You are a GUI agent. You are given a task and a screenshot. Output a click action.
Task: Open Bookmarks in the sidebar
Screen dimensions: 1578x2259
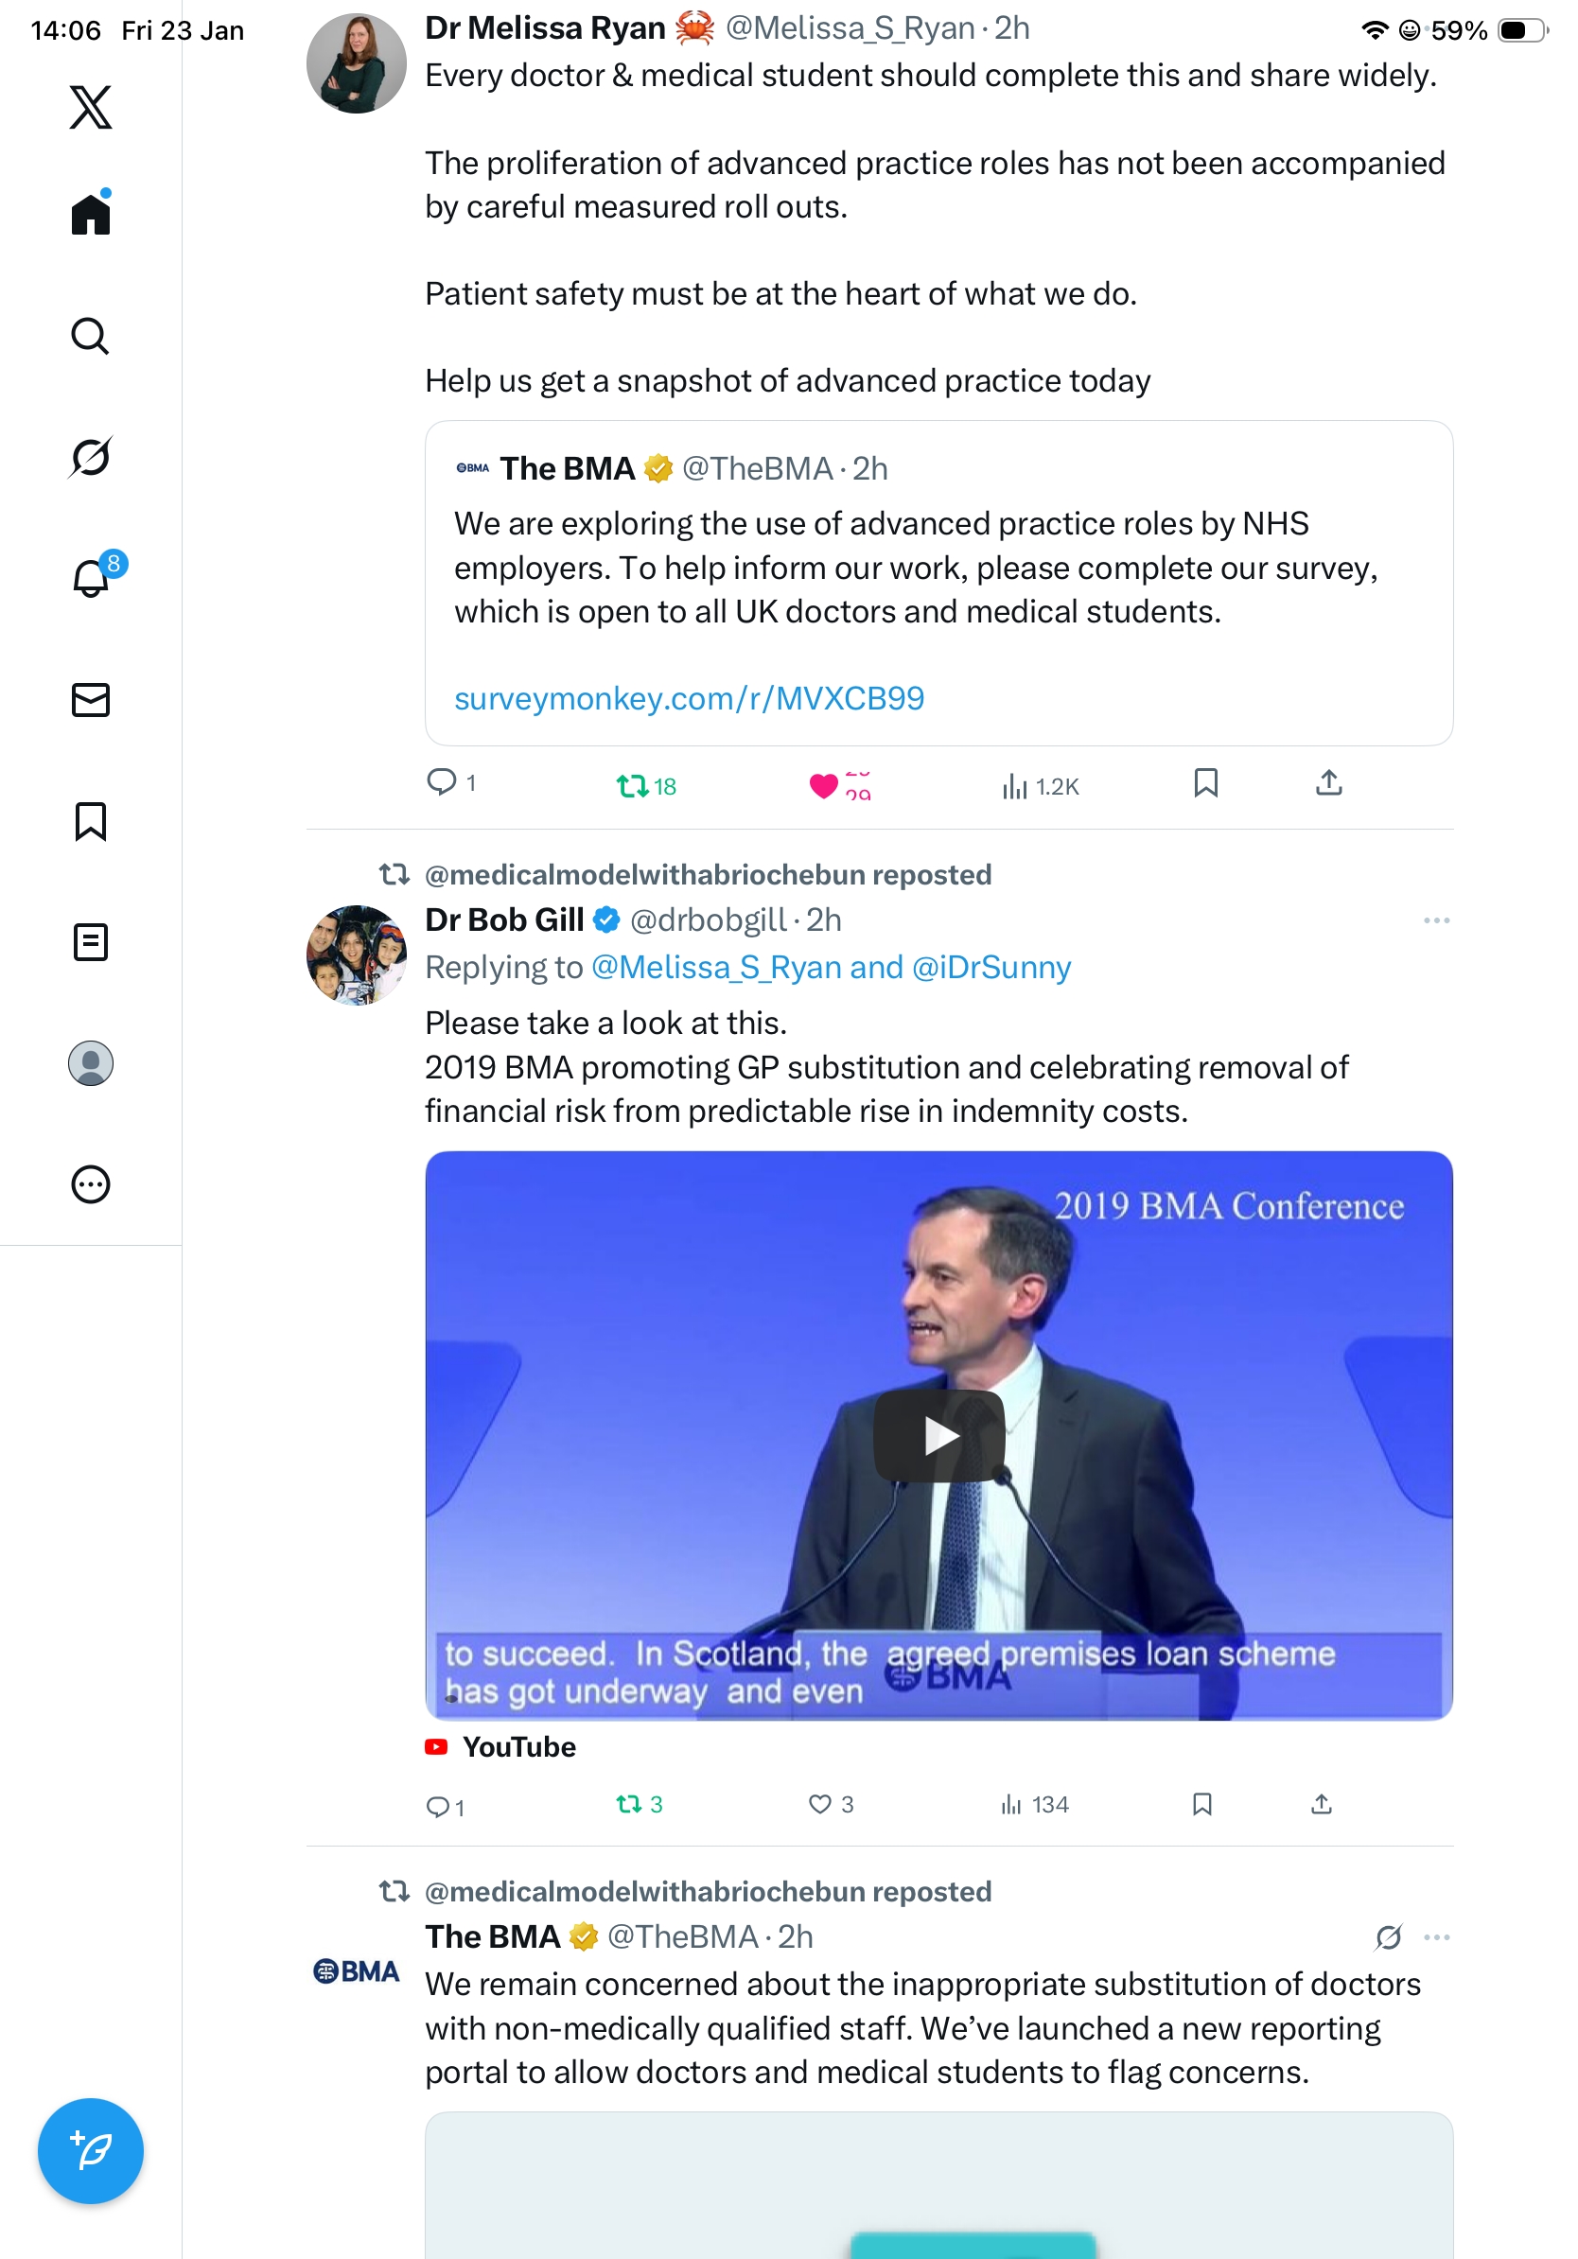coord(91,820)
